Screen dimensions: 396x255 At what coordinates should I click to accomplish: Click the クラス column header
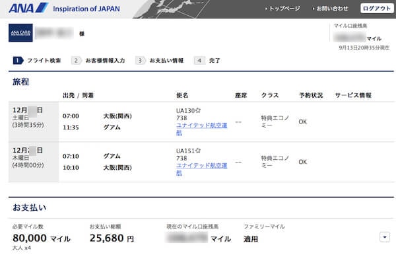coord(270,95)
